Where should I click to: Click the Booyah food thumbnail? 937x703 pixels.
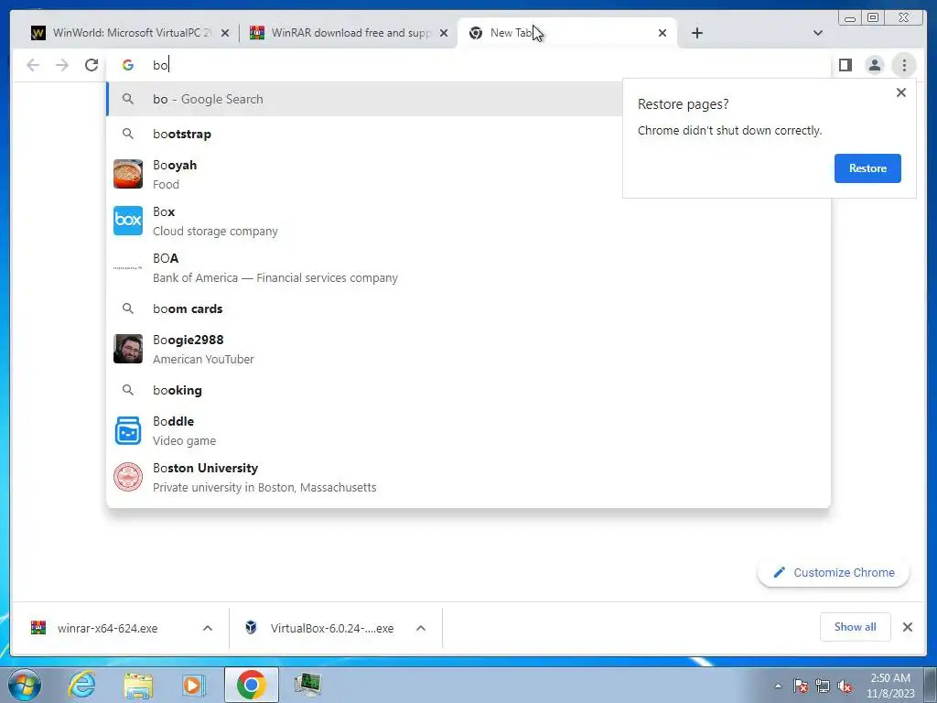point(128,174)
